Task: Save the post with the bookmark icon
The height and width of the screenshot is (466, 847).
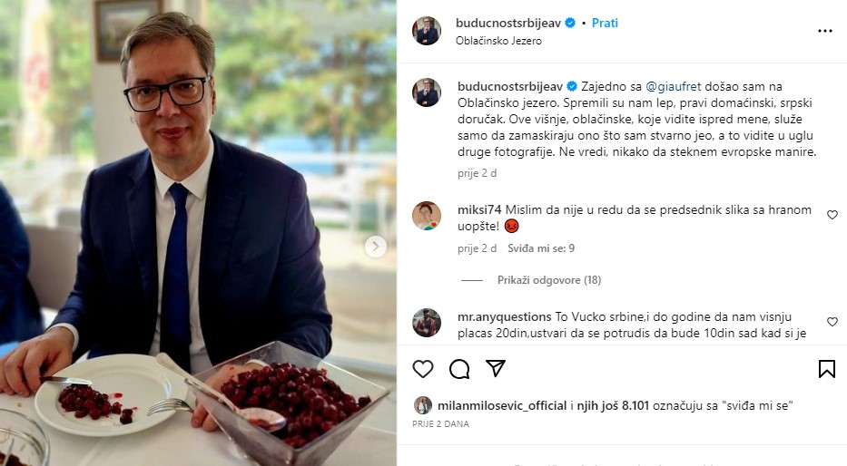Action: [826, 368]
